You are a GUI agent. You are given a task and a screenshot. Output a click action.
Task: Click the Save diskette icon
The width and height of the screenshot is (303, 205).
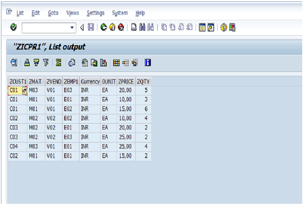coord(91,27)
